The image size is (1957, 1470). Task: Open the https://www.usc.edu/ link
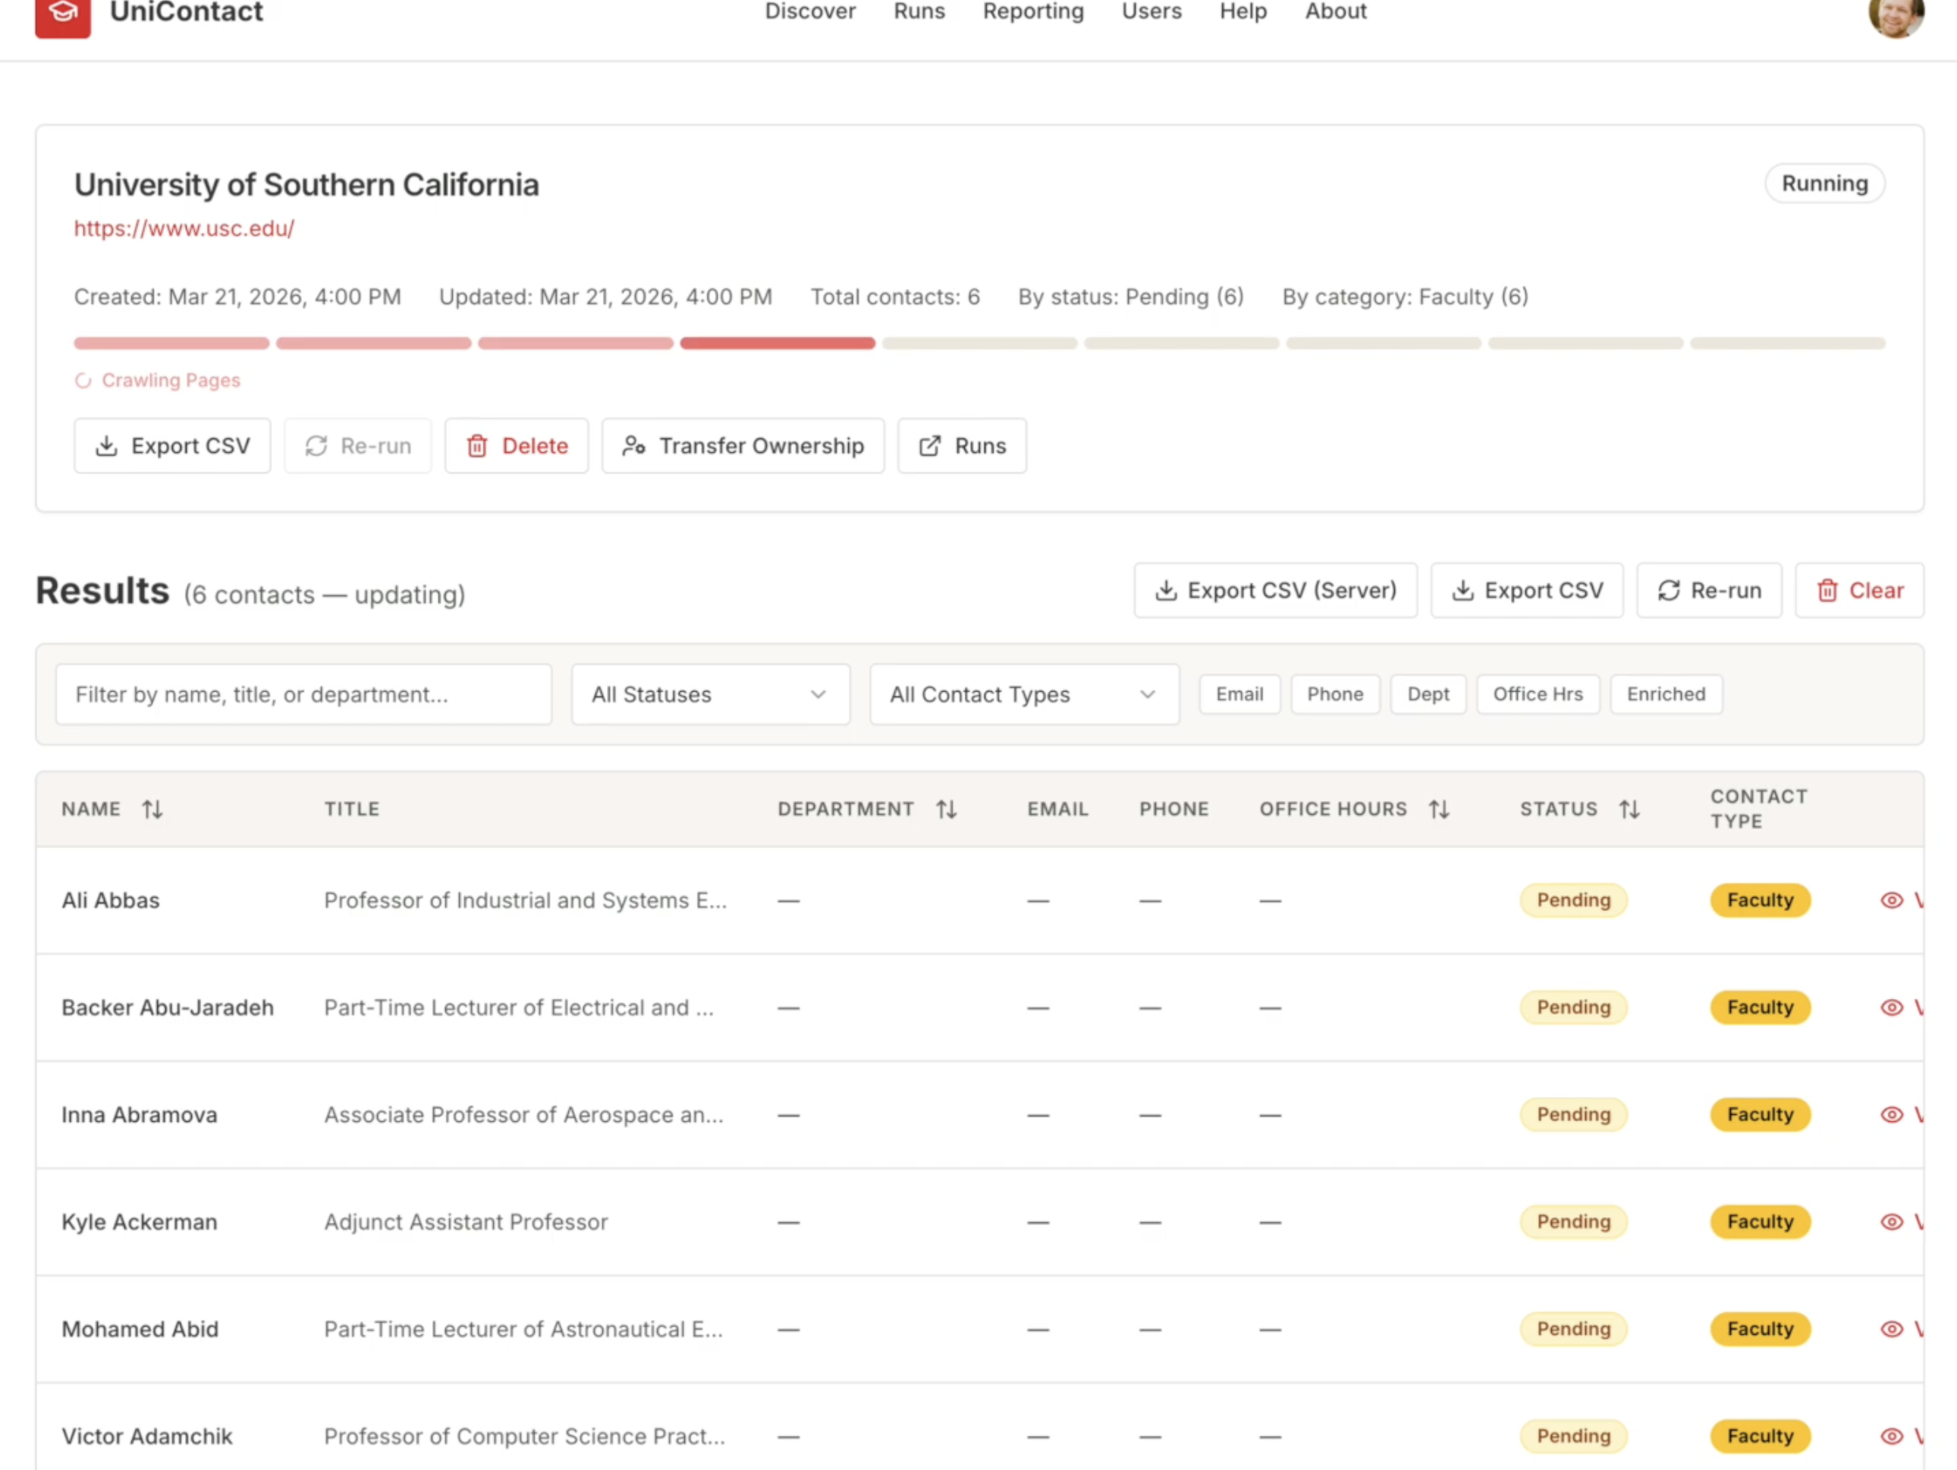184,228
